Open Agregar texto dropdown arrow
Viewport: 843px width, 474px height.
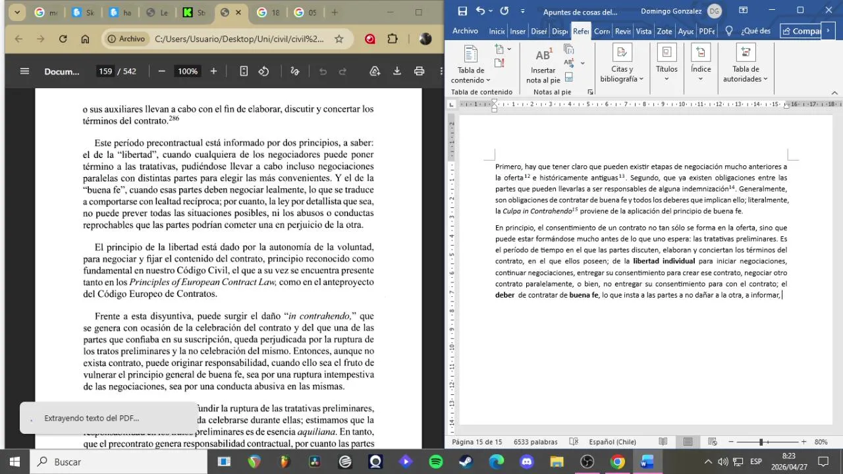pos(509,49)
